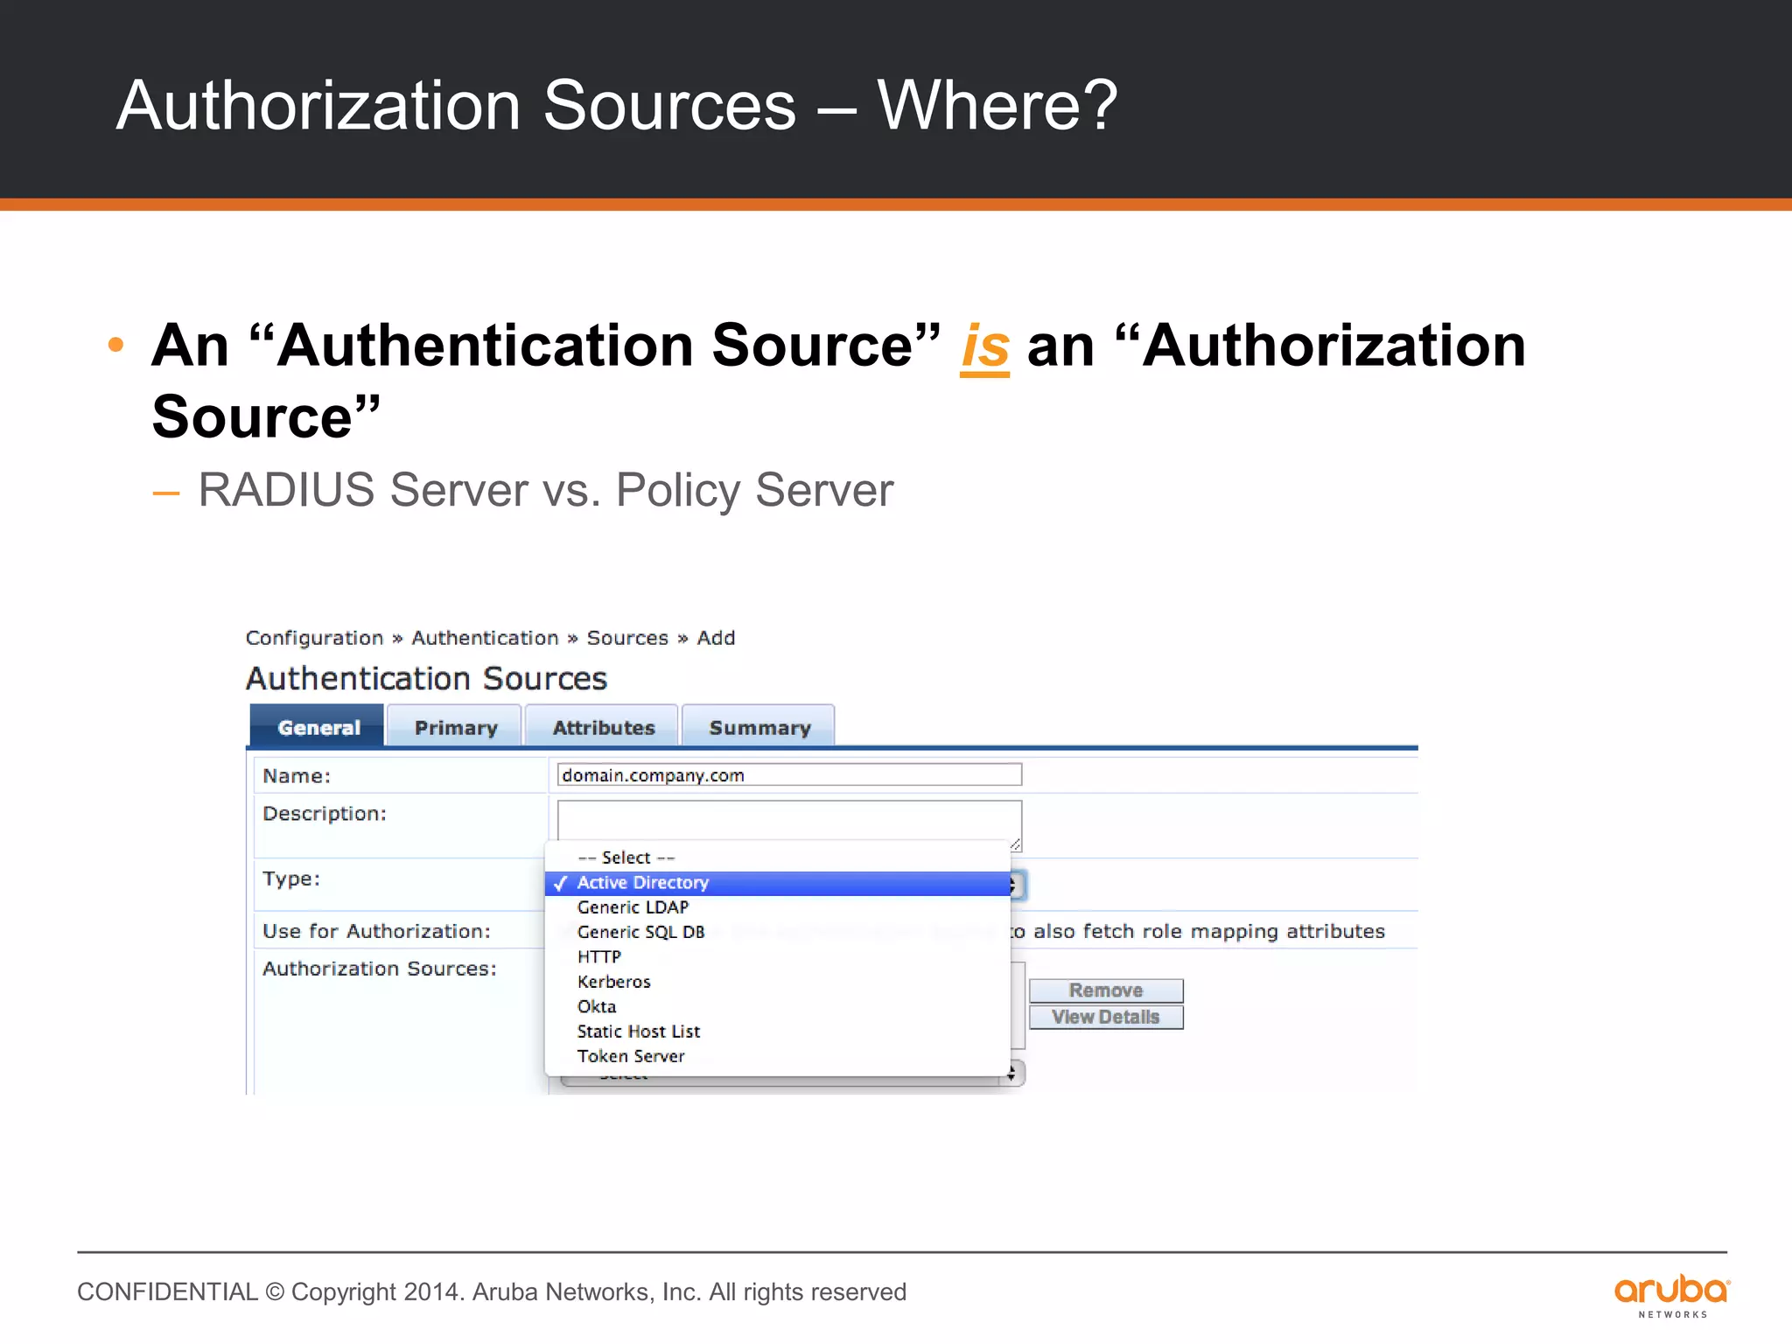The width and height of the screenshot is (1792, 1344).
Task: Click the Authentication breadcrumb link
Action: tap(485, 638)
